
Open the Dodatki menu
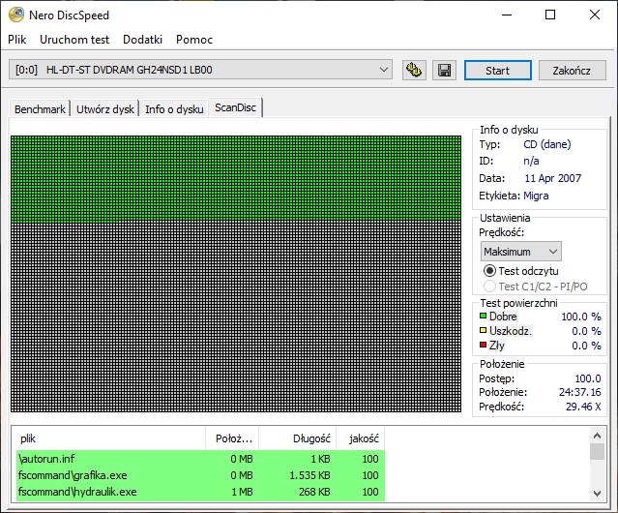[142, 40]
